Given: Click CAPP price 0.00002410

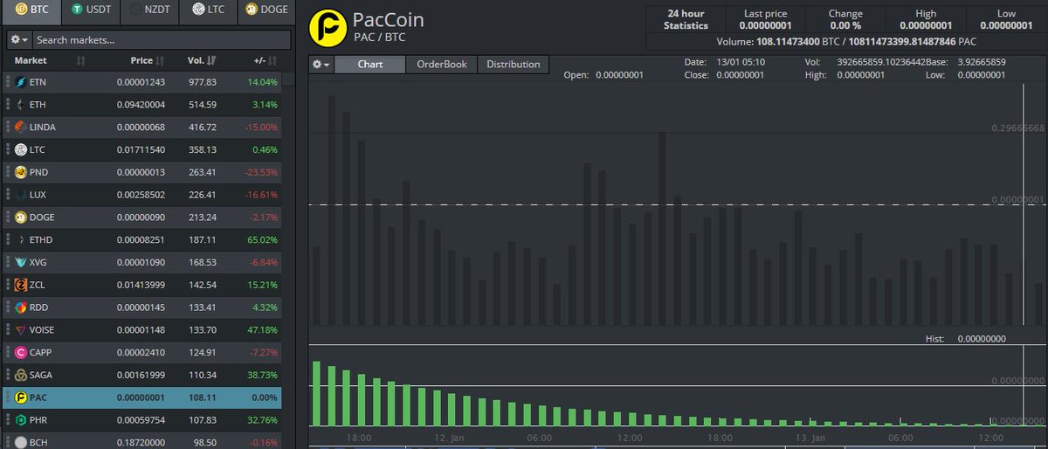Looking at the screenshot, I should click(x=141, y=352).
